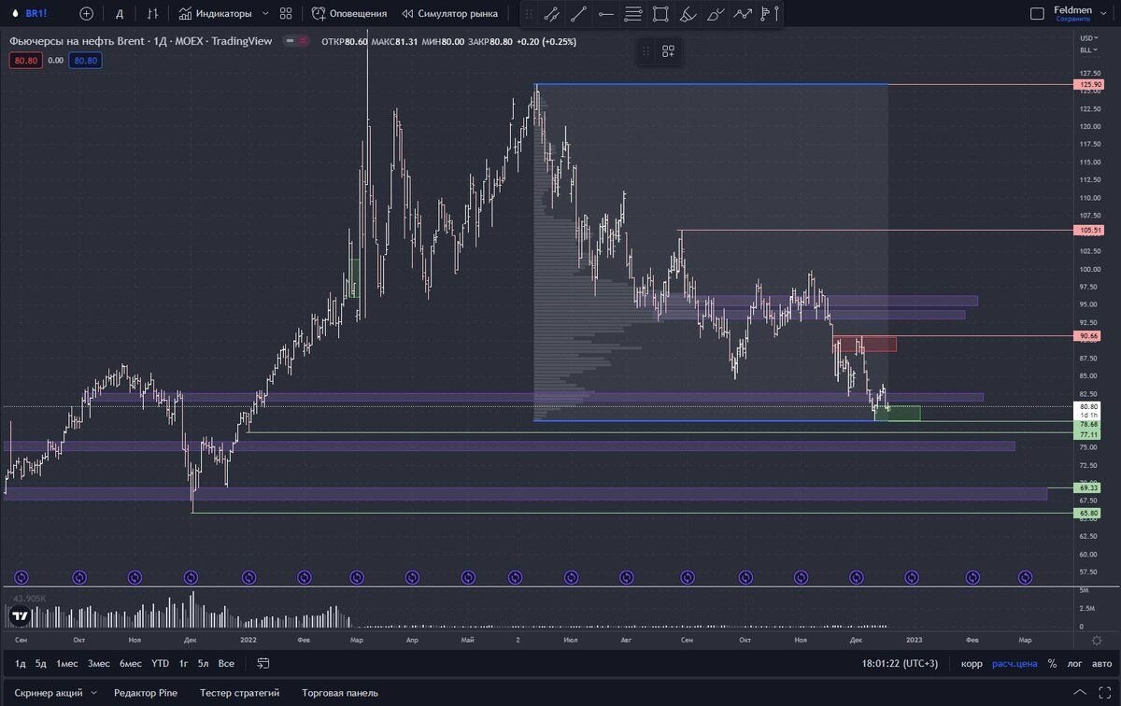
Task: Select the horizontal line drawing tool
Action: 605,14
